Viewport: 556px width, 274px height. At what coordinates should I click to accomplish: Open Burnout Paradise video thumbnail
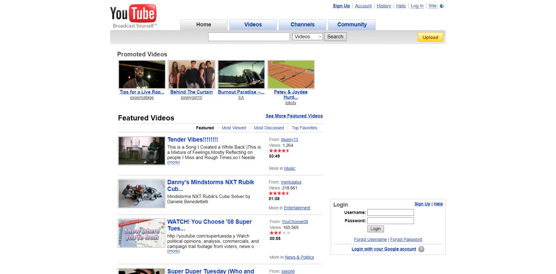coord(241,74)
